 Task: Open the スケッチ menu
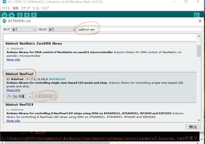(25, 8)
